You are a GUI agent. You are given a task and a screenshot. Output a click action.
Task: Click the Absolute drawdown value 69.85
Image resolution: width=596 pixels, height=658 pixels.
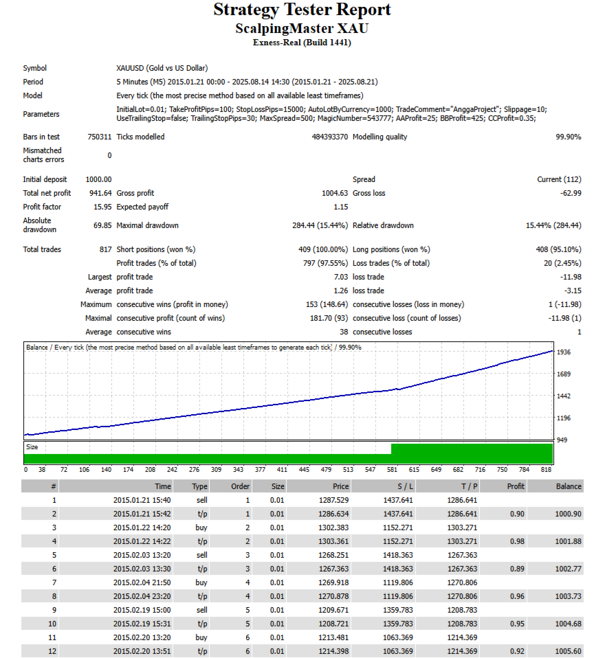click(102, 225)
